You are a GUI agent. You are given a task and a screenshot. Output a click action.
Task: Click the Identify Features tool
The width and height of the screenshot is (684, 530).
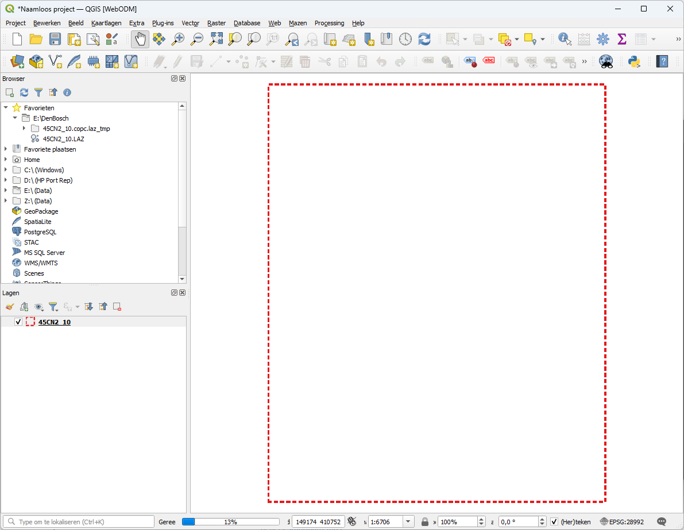pos(565,39)
